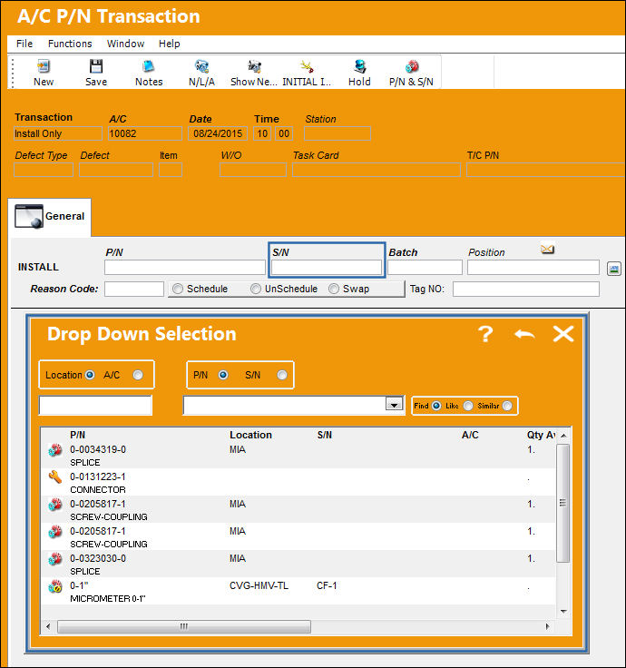Image resolution: width=626 pixels, height=668 pixels.
Task: Select the Like radio button
Action: (x=468, y=406)
